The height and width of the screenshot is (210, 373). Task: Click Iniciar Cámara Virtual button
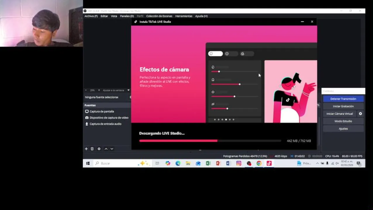(x=340, y=114)
